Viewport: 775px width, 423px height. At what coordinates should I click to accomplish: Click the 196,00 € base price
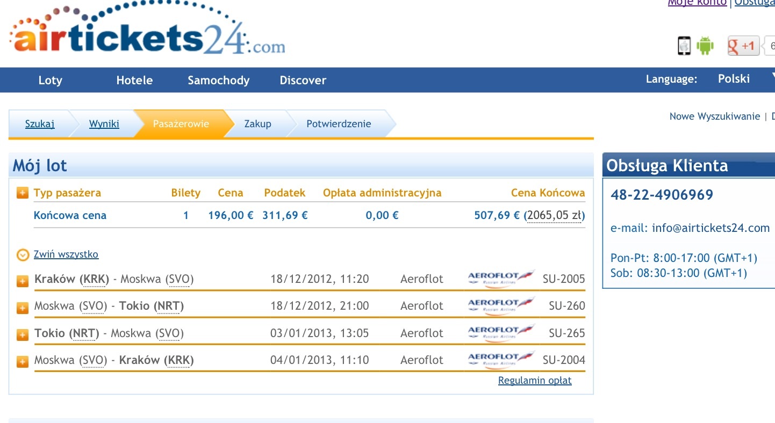[x=231, y=216]
